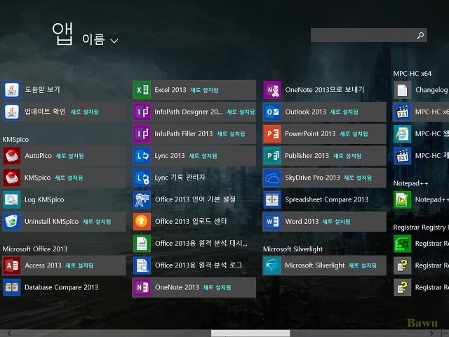Launch PowerPoint 2013 icon
This screenshot has width=449, height=337.
272,133
